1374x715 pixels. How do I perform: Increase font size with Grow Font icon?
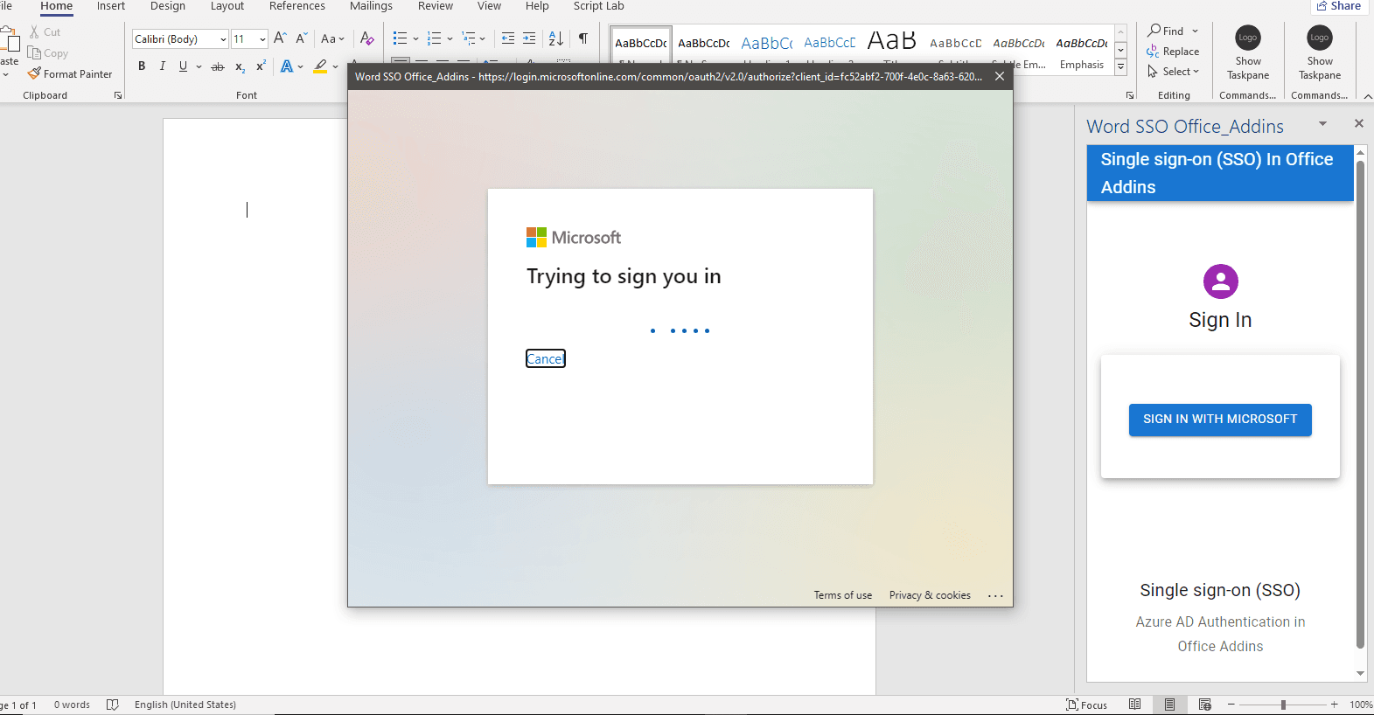point(280,38)
